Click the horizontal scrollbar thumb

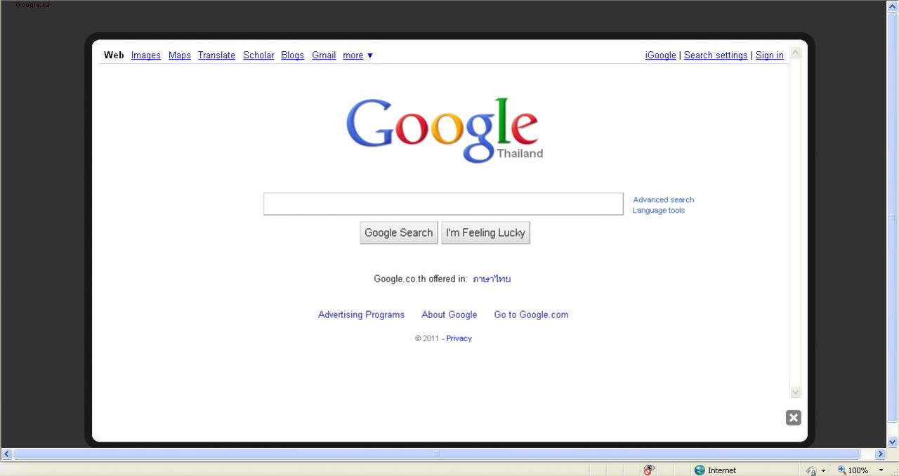click(x=437, y=454)
